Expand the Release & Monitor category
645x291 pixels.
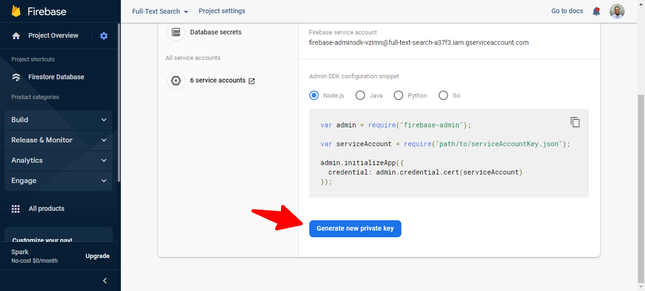(x=59, y=141)
